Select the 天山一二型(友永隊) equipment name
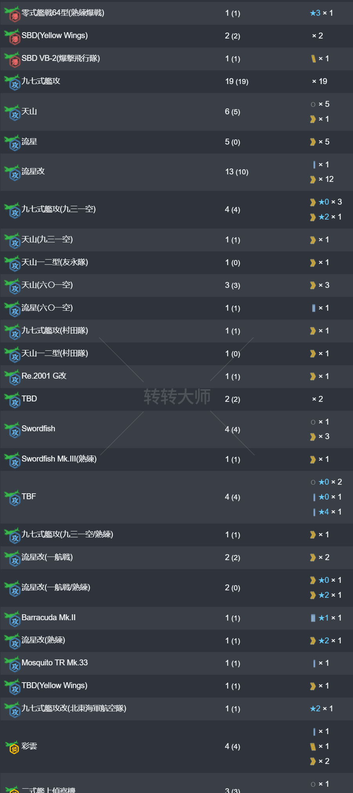Viewport: 353px width, 793px height. click(55, 262)
